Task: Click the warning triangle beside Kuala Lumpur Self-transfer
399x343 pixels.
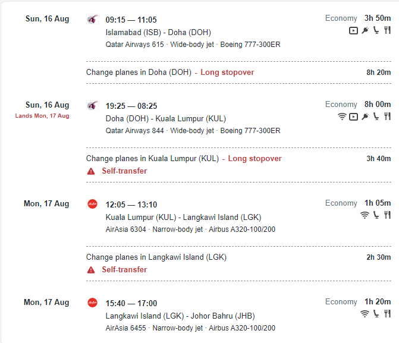Action: click(91, 171)
